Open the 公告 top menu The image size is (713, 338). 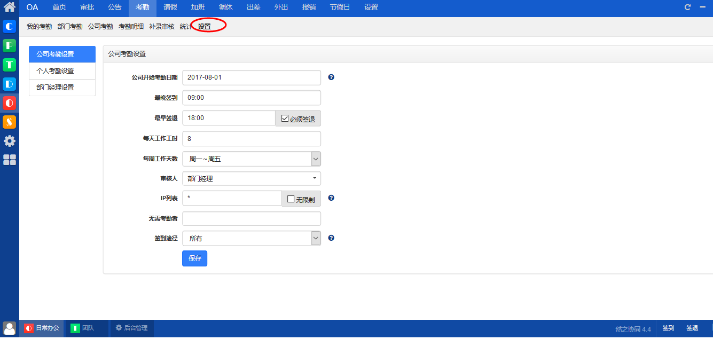pyautogui.click(x=115, y=7)
